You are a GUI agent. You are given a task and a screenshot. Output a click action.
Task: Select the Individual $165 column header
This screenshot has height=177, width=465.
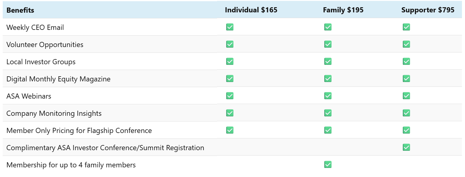coord(251,10)
